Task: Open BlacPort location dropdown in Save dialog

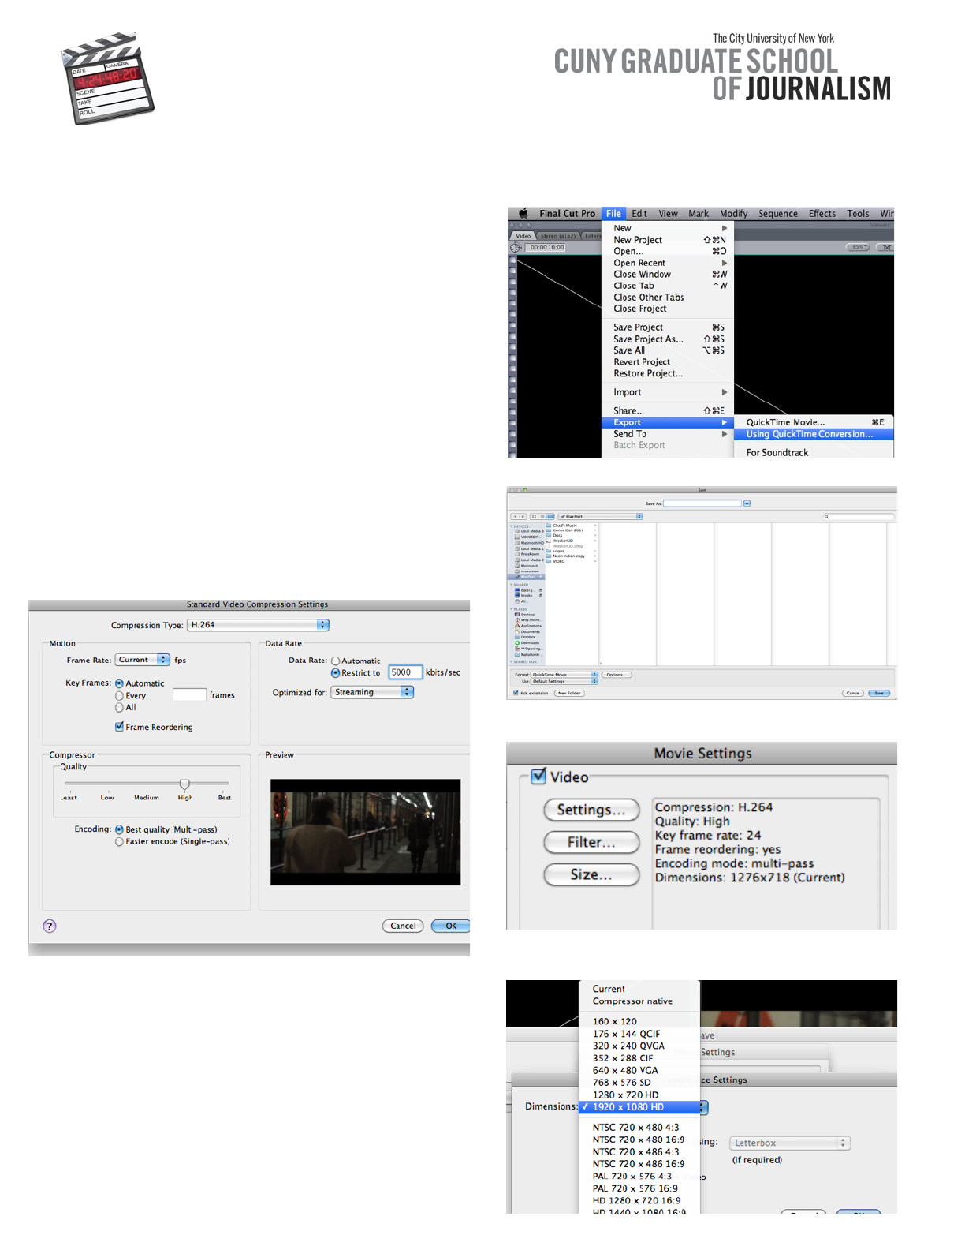Action: pyautogui.click(x=600, y=516)
